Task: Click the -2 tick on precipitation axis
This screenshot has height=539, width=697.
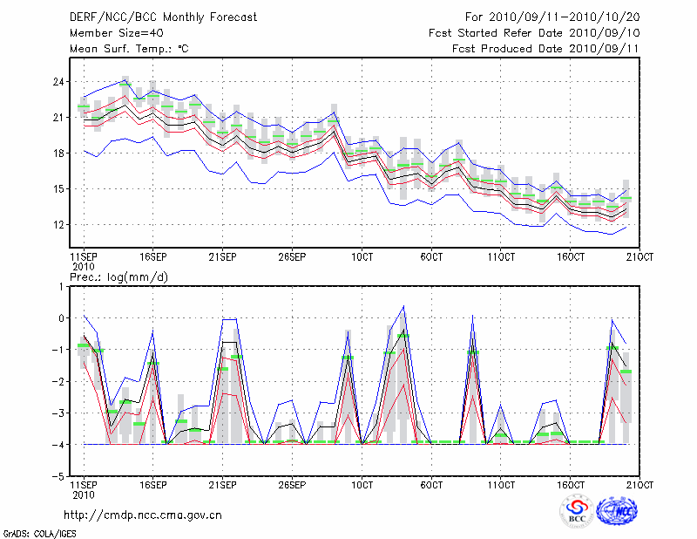Action: coord(58,381)
